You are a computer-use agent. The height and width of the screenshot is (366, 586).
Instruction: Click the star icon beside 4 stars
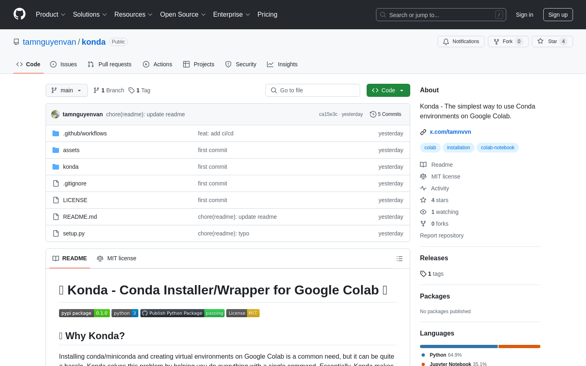tap(423, 200)
